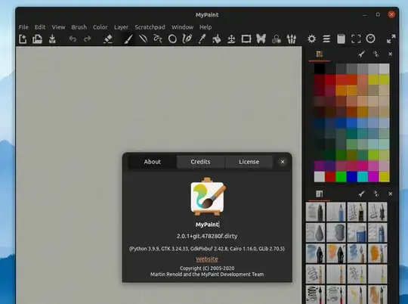Pick the bright green swatch in bottom row
This screenshot has width=408, height=304.
pos(341,177)
